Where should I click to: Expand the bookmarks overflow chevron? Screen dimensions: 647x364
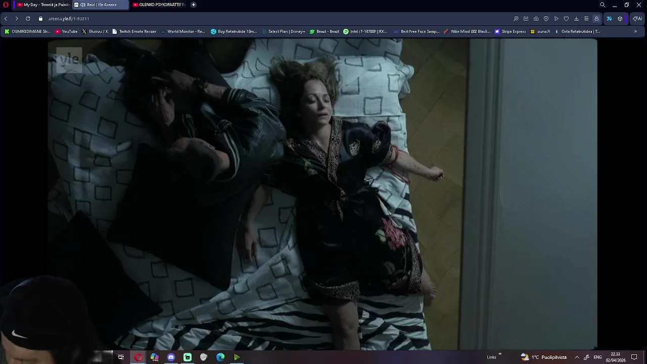[635, 31]
